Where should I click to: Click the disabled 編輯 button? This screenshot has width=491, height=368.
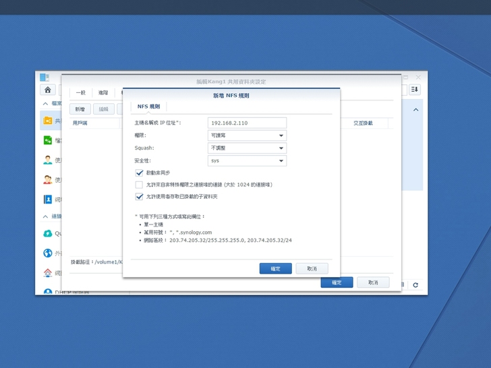click(104, 109)
